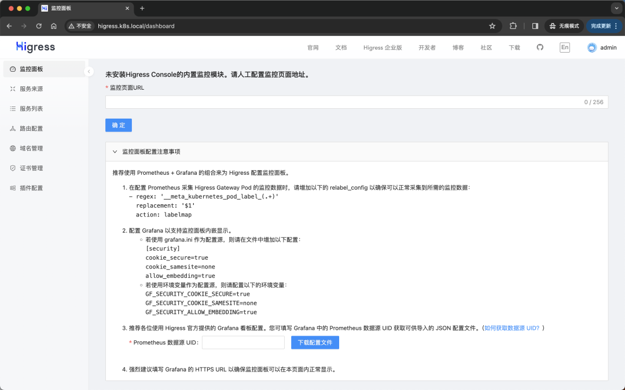Viewport: 625px width, 390px height.
Task: Click the admin avatar icon
Action: click(592, 48)
